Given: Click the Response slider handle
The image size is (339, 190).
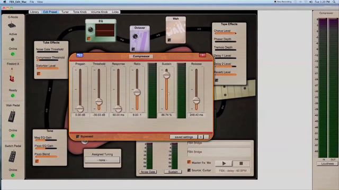Looking at the screenshot, I should pyautogui.click(x=118, y=109).
